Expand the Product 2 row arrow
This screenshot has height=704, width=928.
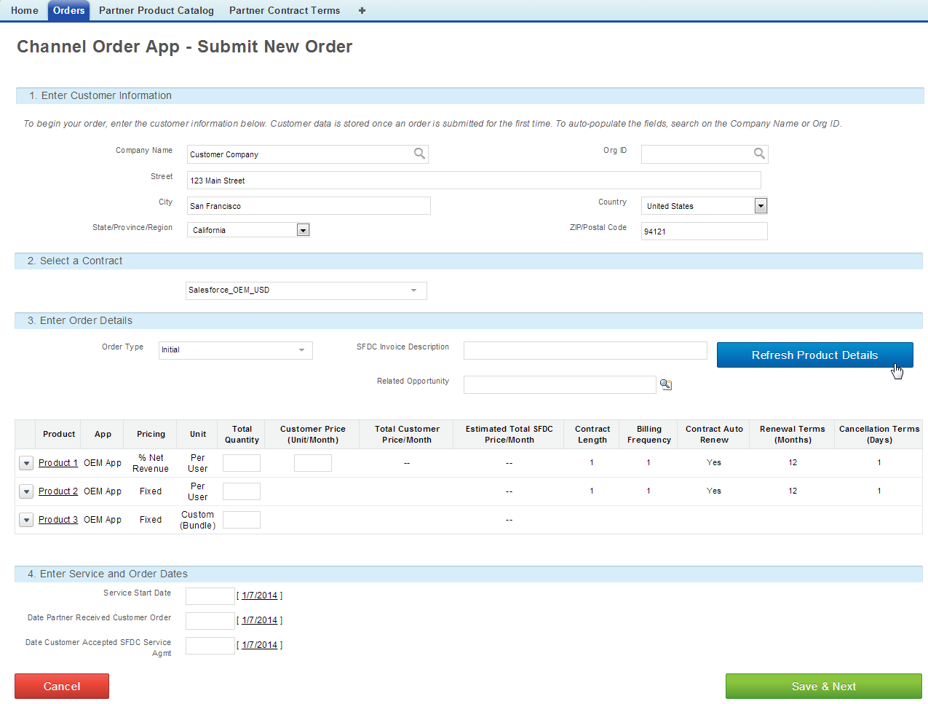(x=26, y=491)
